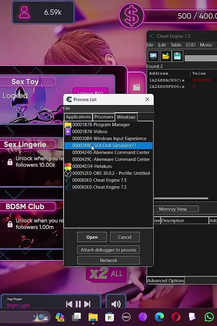Pause the music player

(78, 304)
